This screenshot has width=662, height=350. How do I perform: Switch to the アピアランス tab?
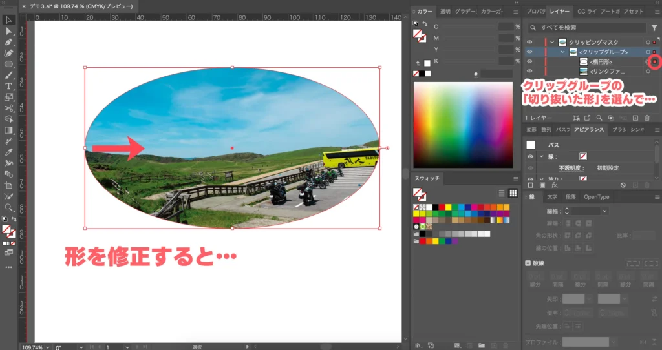click(x=589, y=130)
